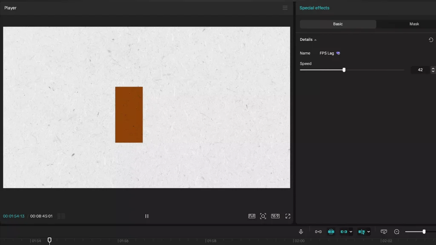The image size is (436, 245).
Task: Change playback quality via Full button
Action: (x=251, y=216)
